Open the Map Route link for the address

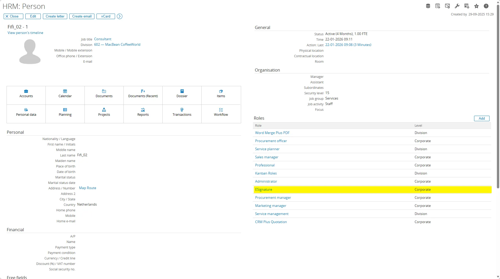tap(87, 188)
